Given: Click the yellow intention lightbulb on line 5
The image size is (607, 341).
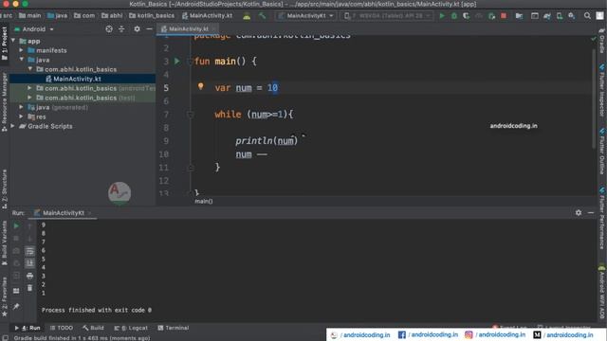Looking at the screenshot, I should click(x=200, y=86).
